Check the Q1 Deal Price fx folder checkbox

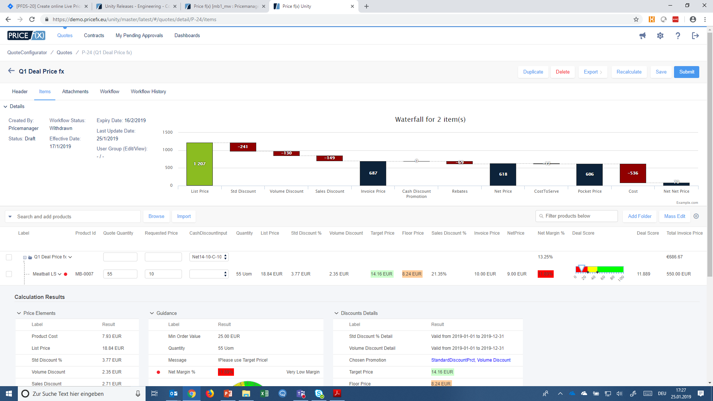(x=9, y=257)
